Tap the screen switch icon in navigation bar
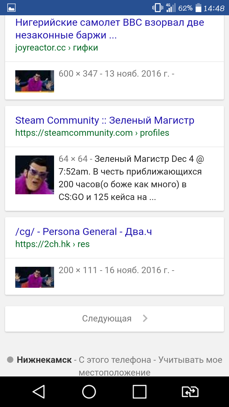229x407 pixels. [190, 392]
